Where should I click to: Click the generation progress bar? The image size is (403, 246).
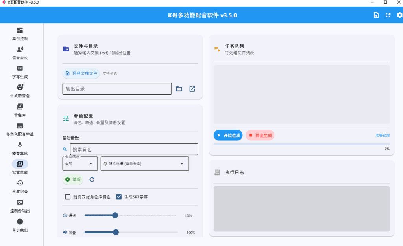coord(301,144)
